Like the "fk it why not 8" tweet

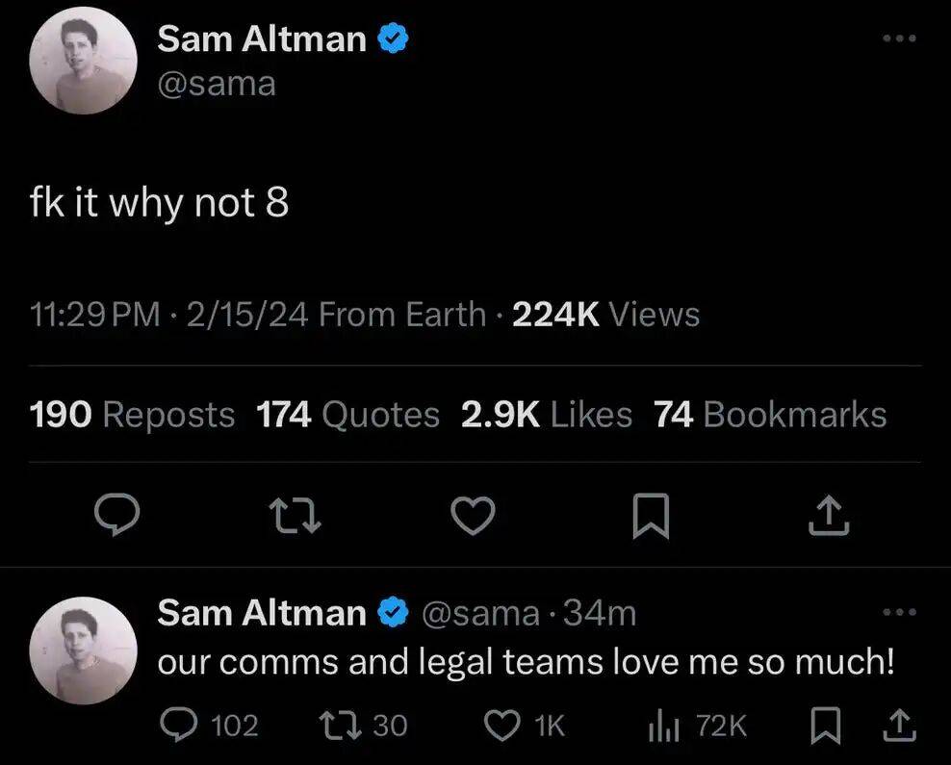pyautogui.click(x=474, y=518)
